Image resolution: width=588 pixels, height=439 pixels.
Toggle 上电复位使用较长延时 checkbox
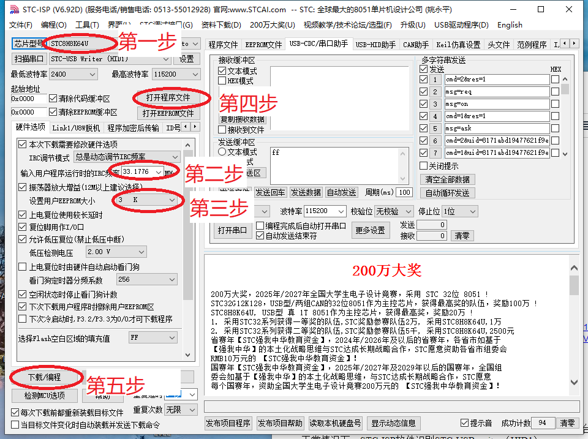pyautogui.click(x=23, y=215)
